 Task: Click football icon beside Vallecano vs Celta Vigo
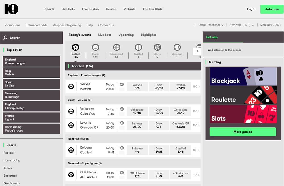(x=71, y=111)
